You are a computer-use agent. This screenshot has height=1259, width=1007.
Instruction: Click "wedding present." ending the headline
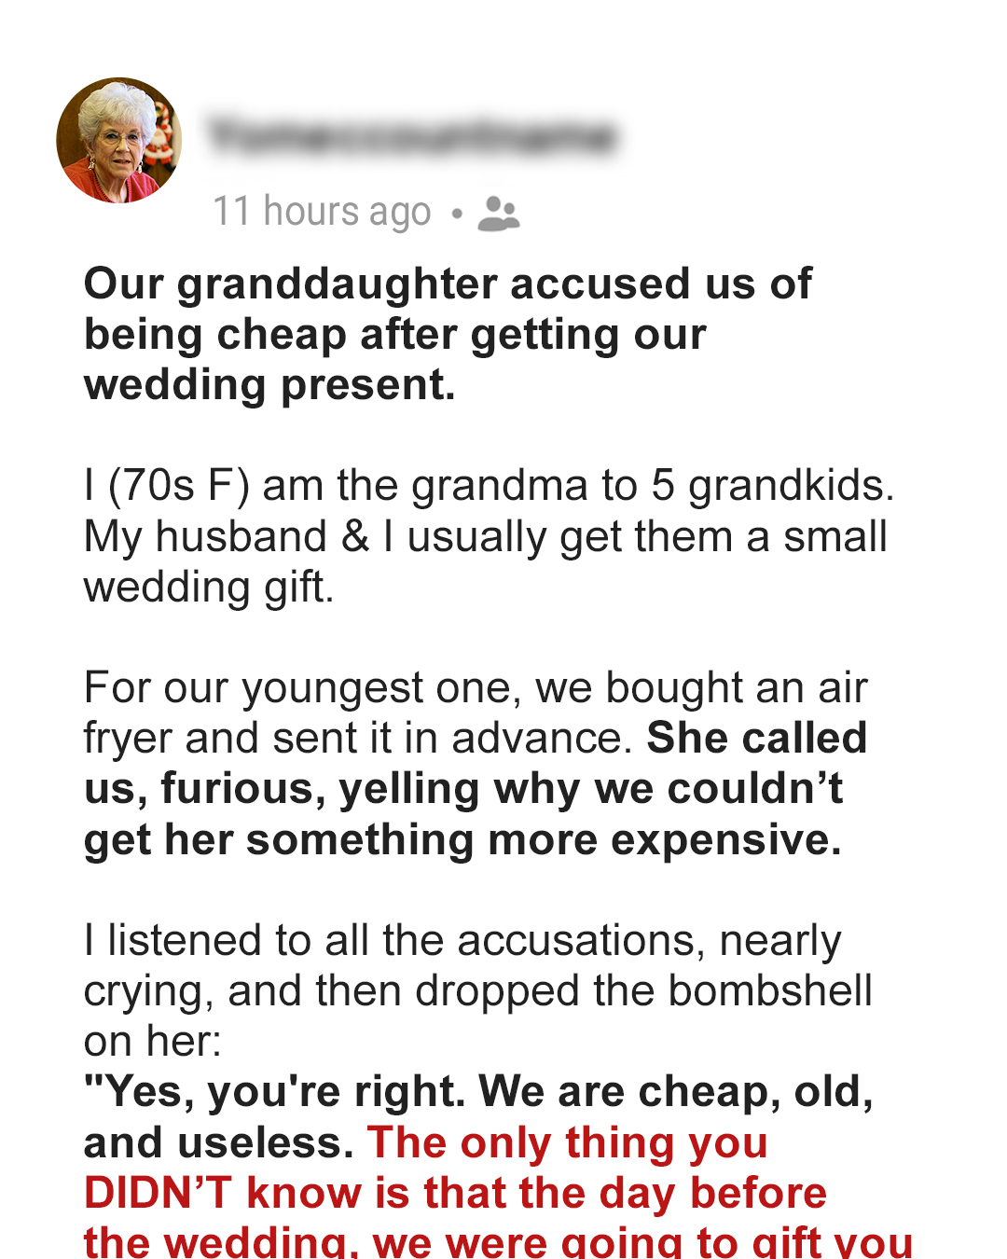269,385
